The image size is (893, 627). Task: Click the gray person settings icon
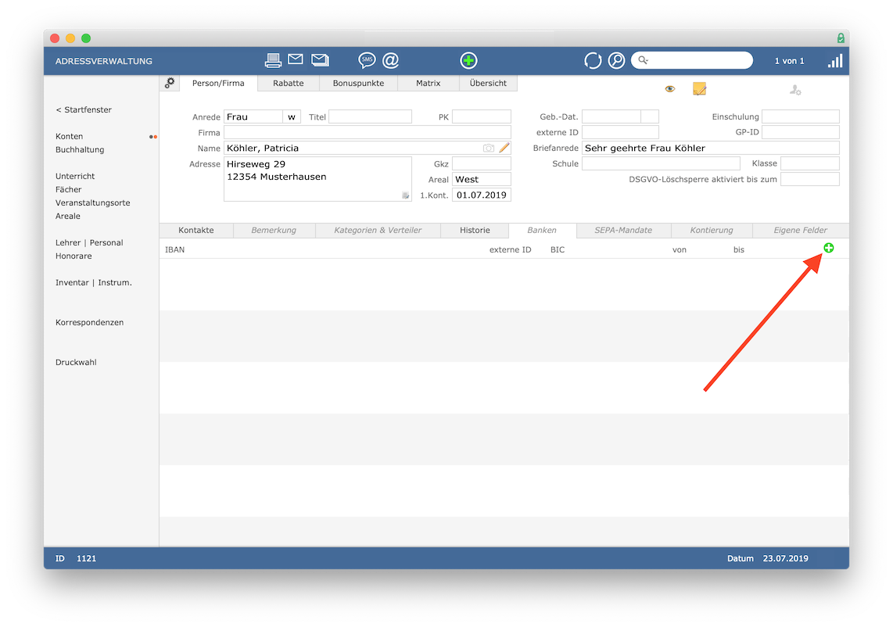click(x=795, y=90)
